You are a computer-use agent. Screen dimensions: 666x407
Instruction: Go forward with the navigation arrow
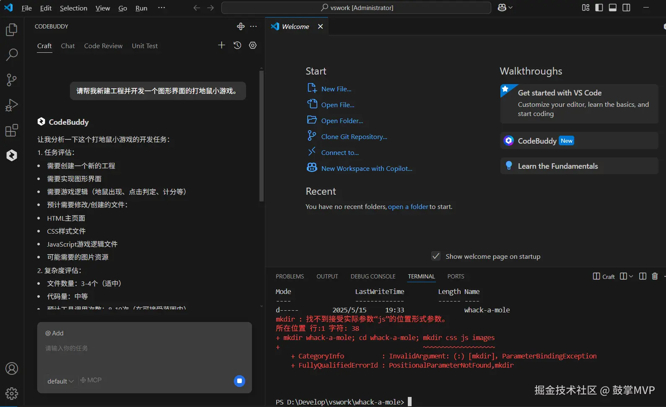[210, 8]
